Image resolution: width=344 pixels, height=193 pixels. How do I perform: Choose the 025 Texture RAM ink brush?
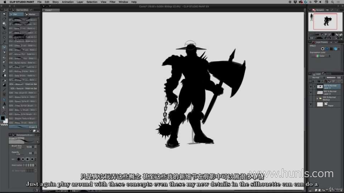(23, 88)
